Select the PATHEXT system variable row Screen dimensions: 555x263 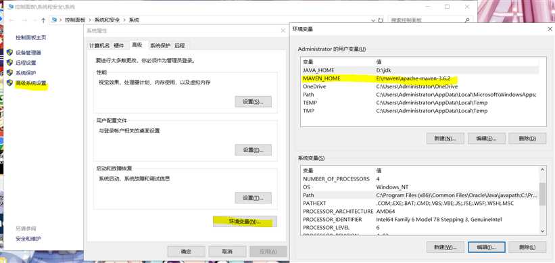click(x=420, y=204)
